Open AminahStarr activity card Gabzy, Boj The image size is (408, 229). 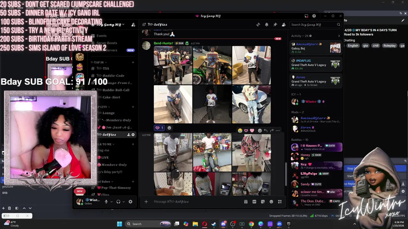pos(316,48)
